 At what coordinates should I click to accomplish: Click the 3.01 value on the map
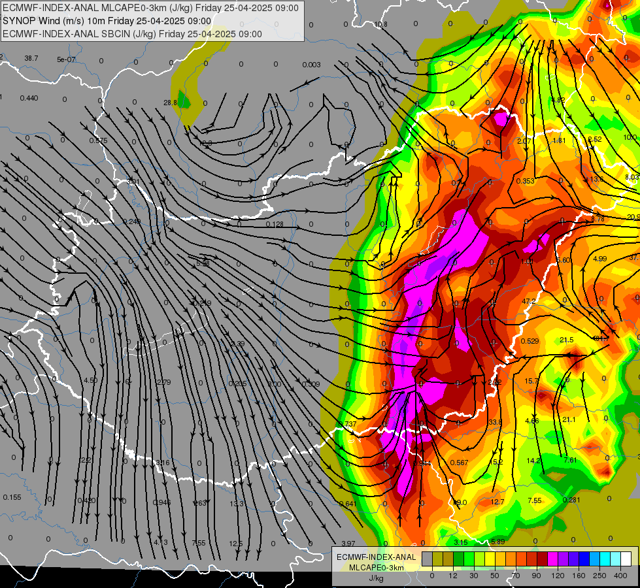[133, 182]
